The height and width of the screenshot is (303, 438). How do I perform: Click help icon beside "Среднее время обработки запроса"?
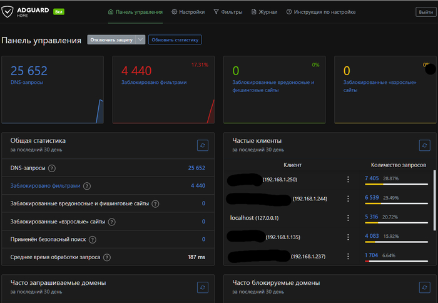[x=106, y=257]
